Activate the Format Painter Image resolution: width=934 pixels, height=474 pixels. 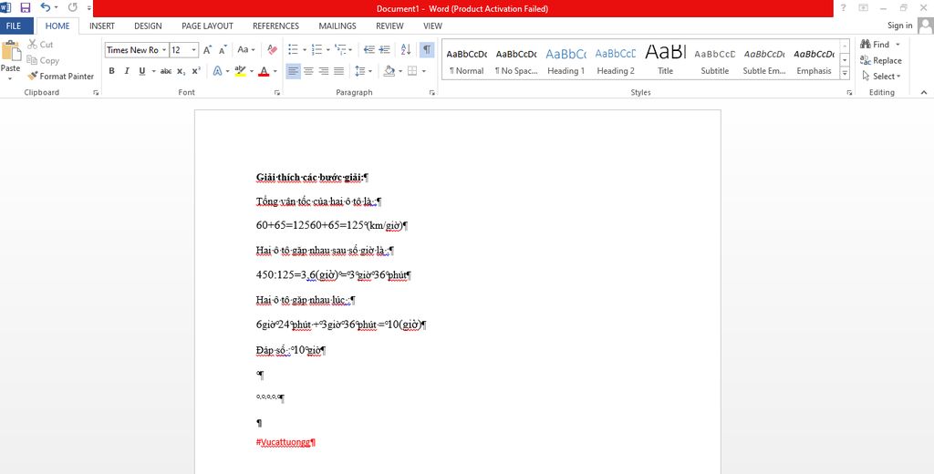(61, 77)
